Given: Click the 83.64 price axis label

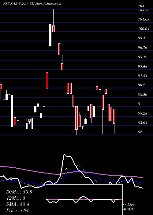Looking at the screenshot, I should pos(143,123).
